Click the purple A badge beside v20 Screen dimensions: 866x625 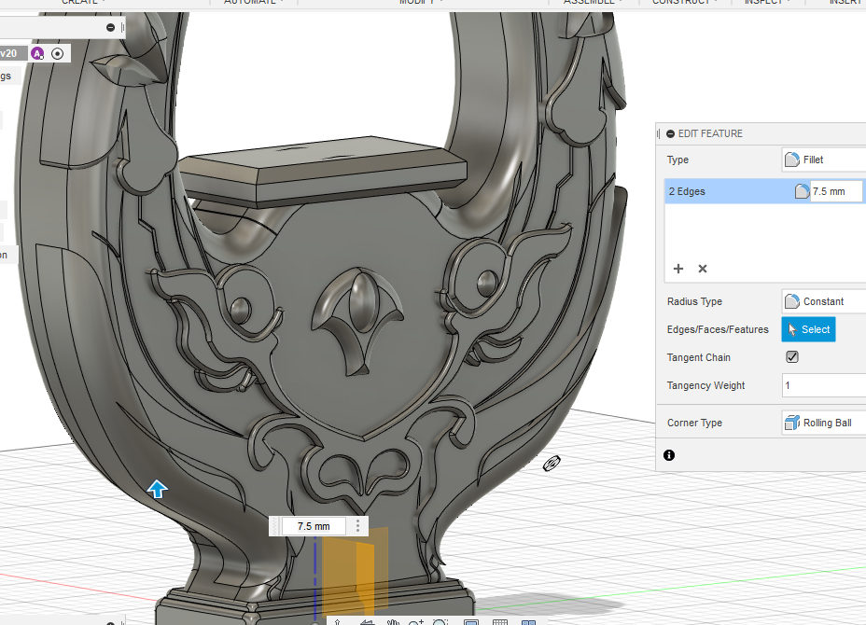[x=37, y=53]
